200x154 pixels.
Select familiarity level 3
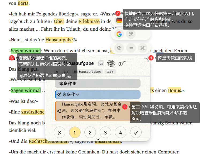click(x=105, y=132)
